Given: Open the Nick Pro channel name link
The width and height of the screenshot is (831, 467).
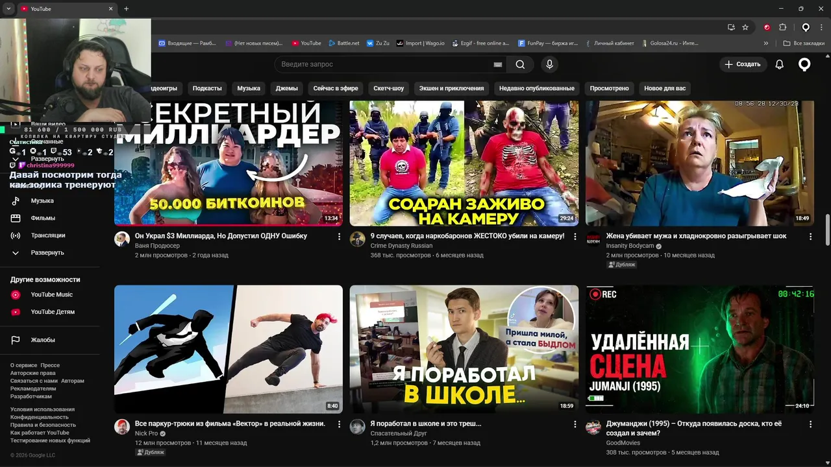Looking at the screenshot, I should [x=146, y=433].
